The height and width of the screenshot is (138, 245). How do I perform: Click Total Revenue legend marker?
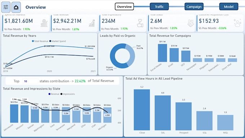pos(33,41)
